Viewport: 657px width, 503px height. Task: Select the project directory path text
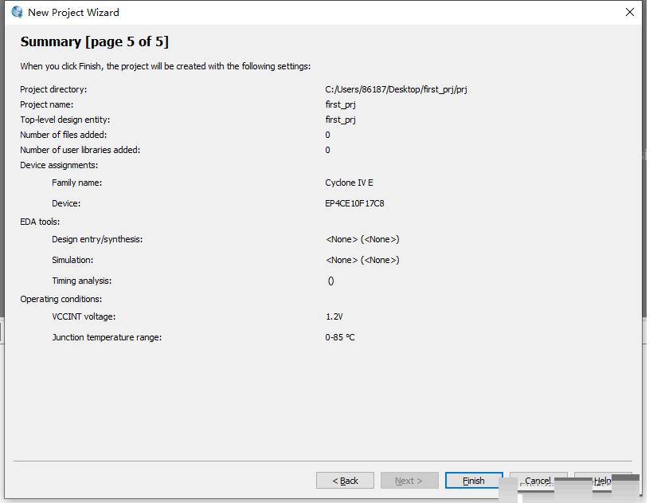tap(396, 89)
